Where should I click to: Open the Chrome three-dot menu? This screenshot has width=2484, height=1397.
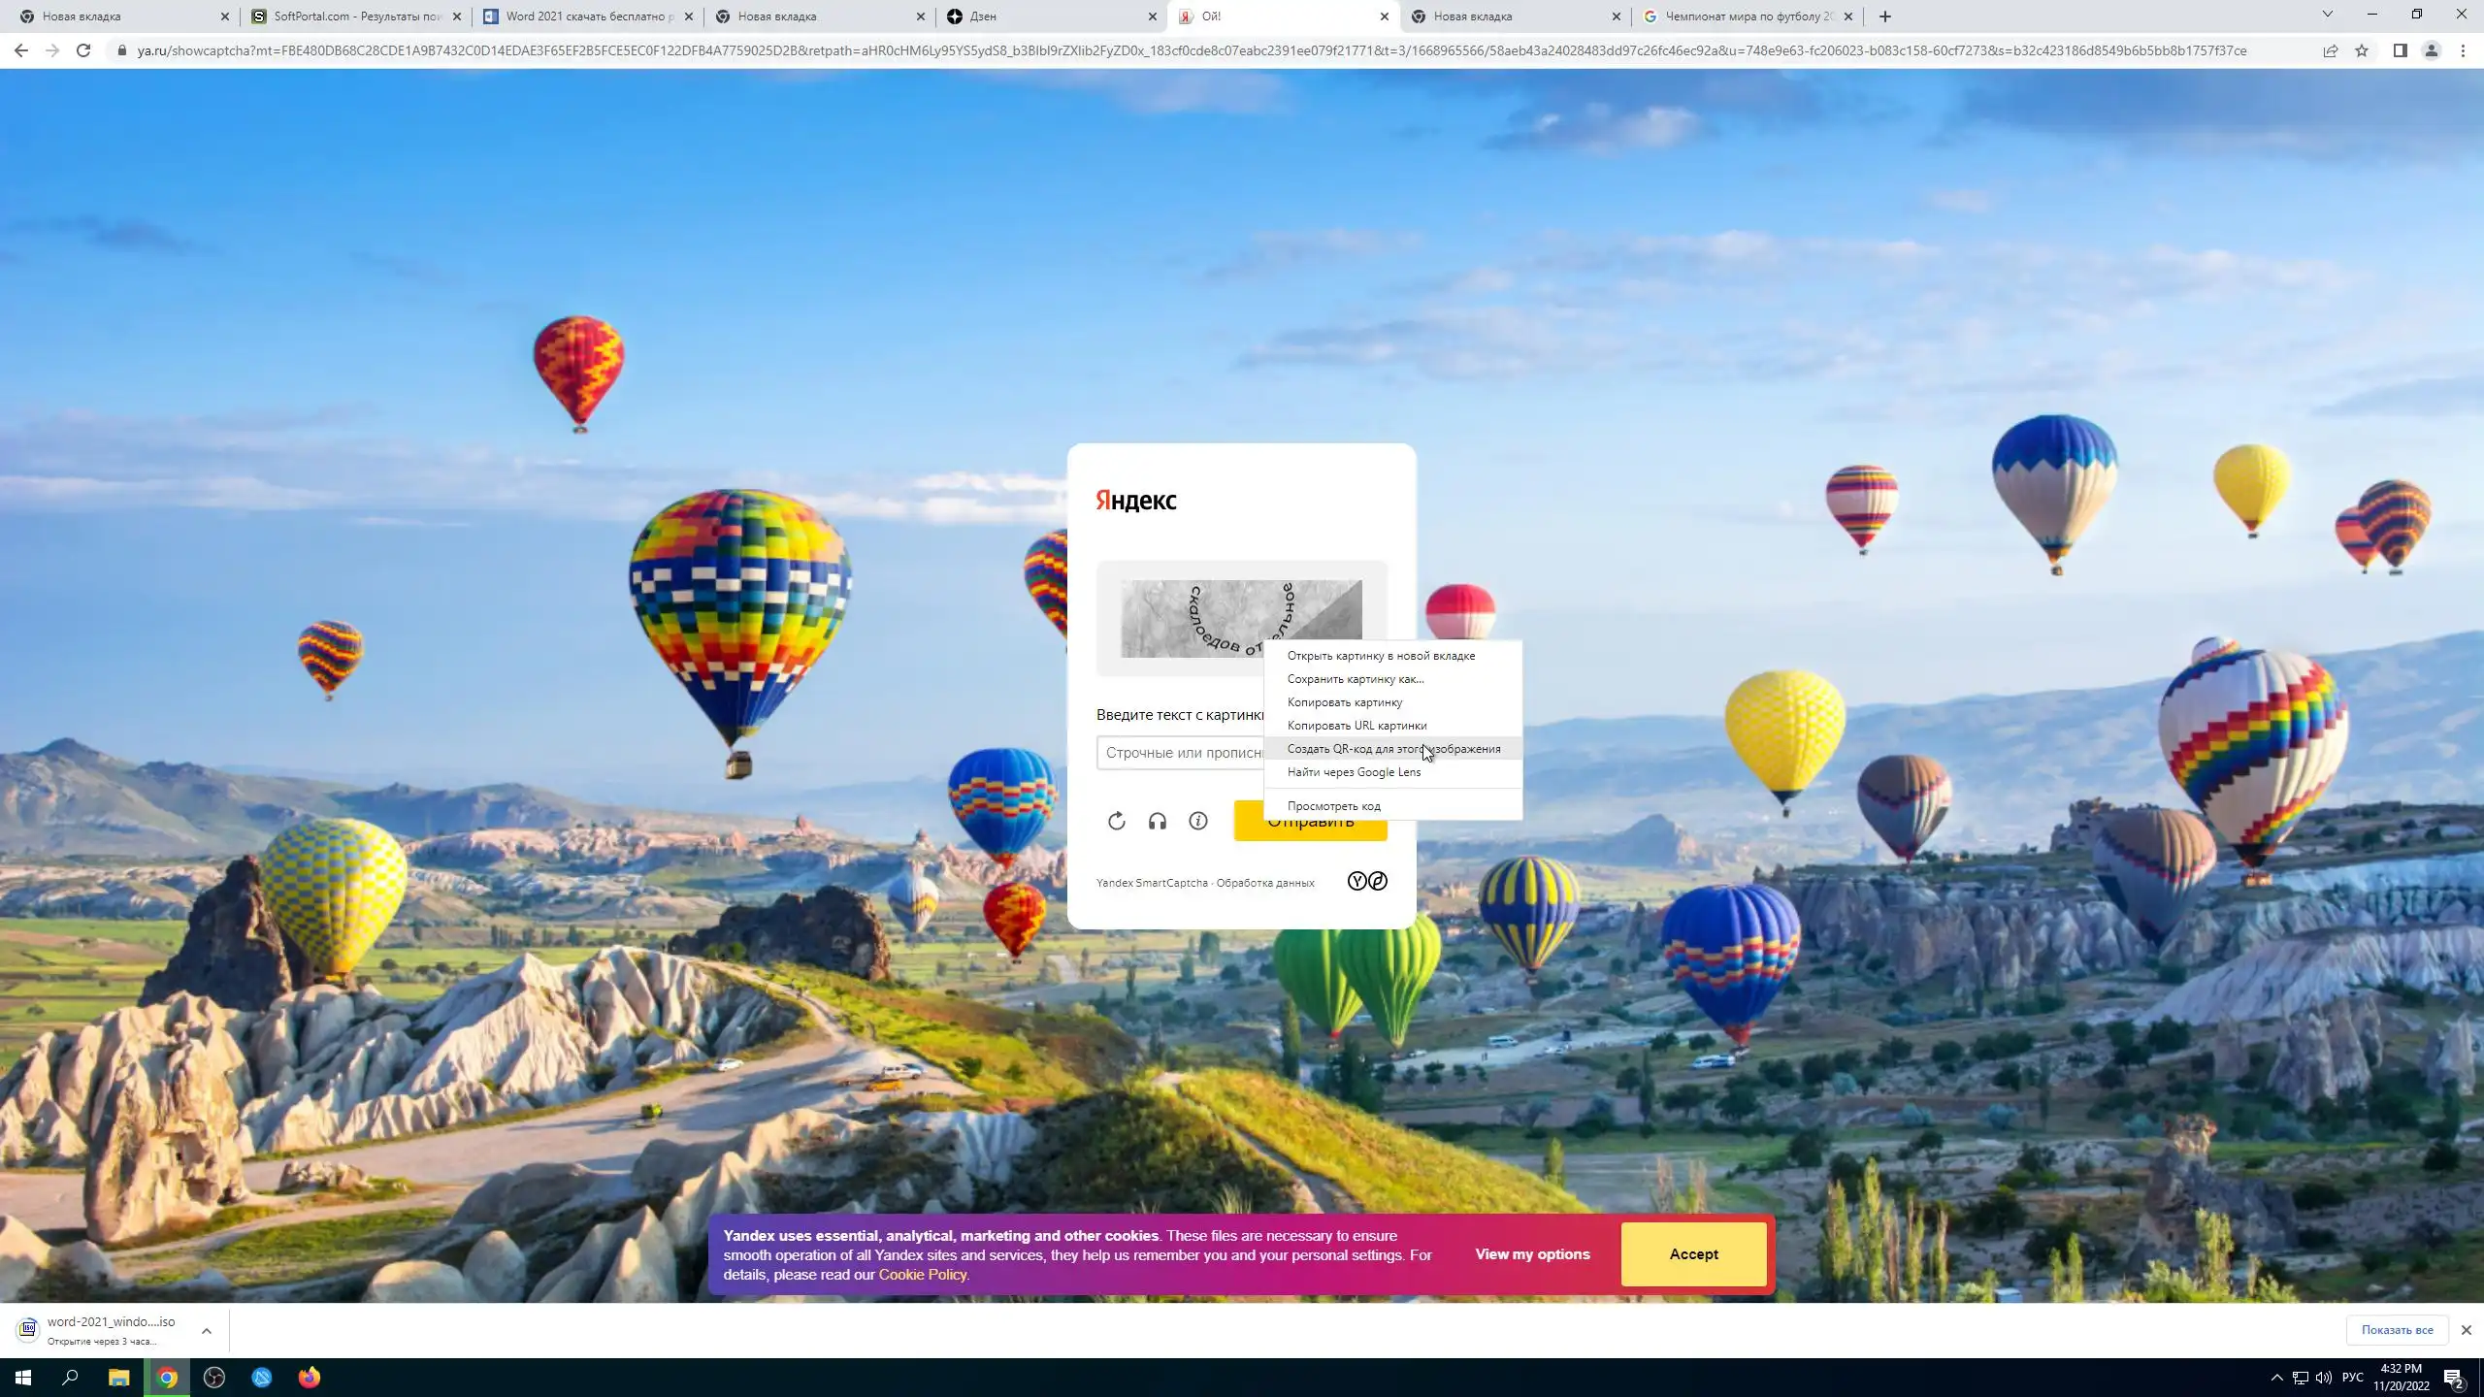click(2463, 51)
